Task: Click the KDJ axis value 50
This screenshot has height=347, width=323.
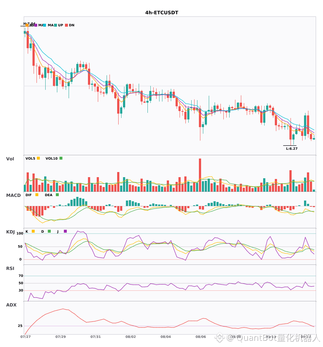Action: 20,247
